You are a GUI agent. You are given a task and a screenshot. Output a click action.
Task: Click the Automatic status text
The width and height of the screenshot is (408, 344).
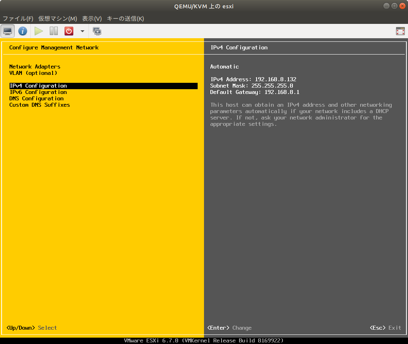point(224,66)
